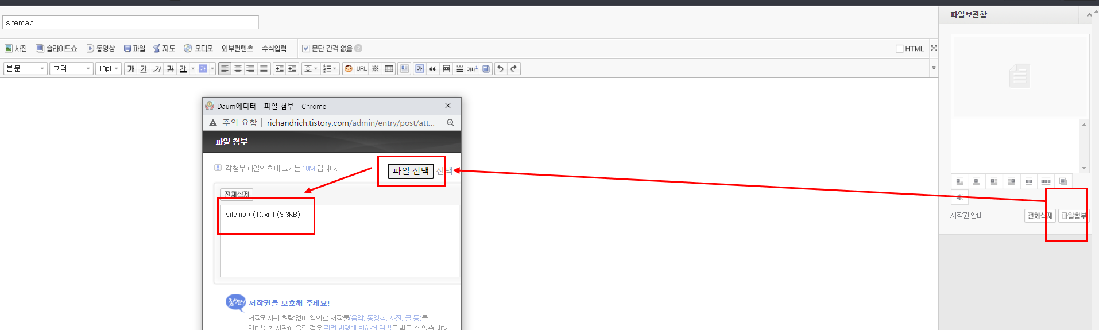Open 수식입력 formula input
The width and height of the screenshot is (1099, 330).
coord(274,48)
